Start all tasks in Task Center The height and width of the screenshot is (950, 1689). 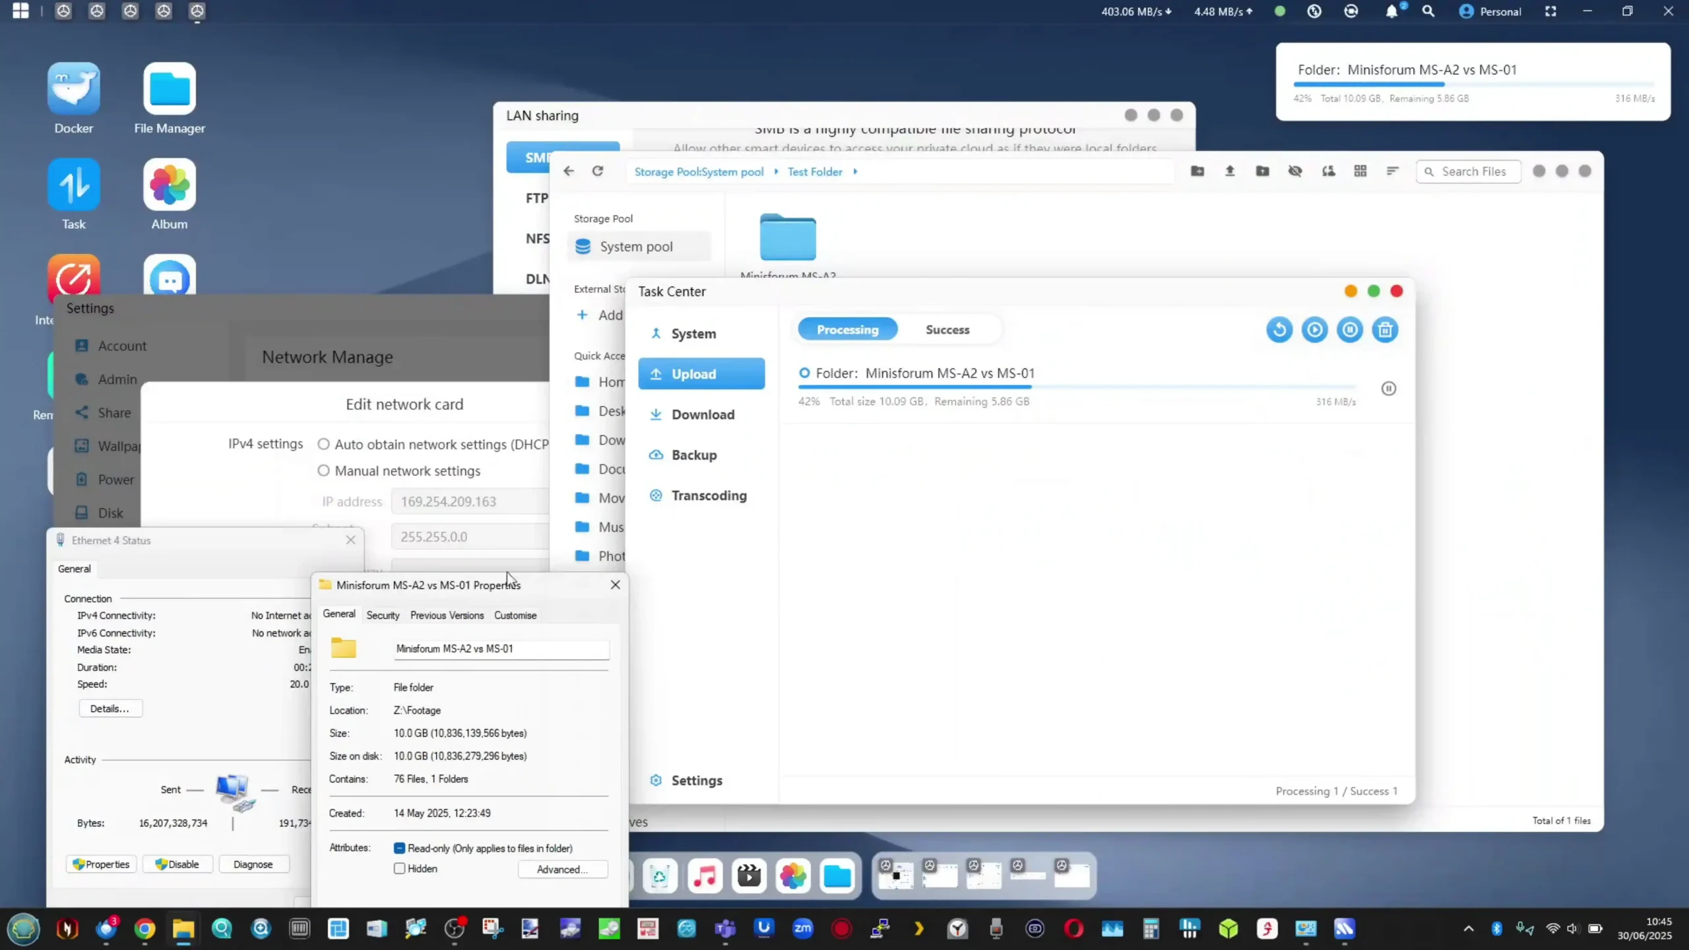click(x=1314, y=330)
